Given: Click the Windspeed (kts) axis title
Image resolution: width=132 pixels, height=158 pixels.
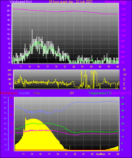Looking at the screenshot, I should click(21, 1).
